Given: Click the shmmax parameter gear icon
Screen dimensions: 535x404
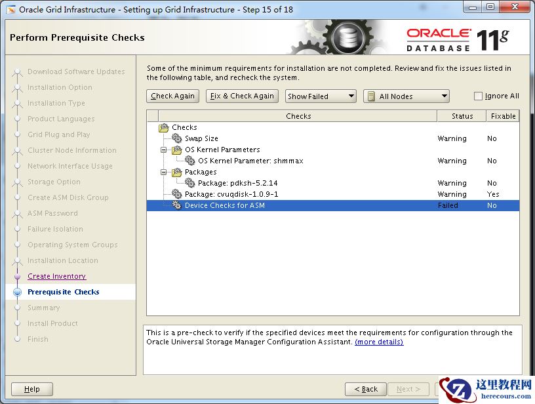Looking at the screenshot, I should pos(189,161).
